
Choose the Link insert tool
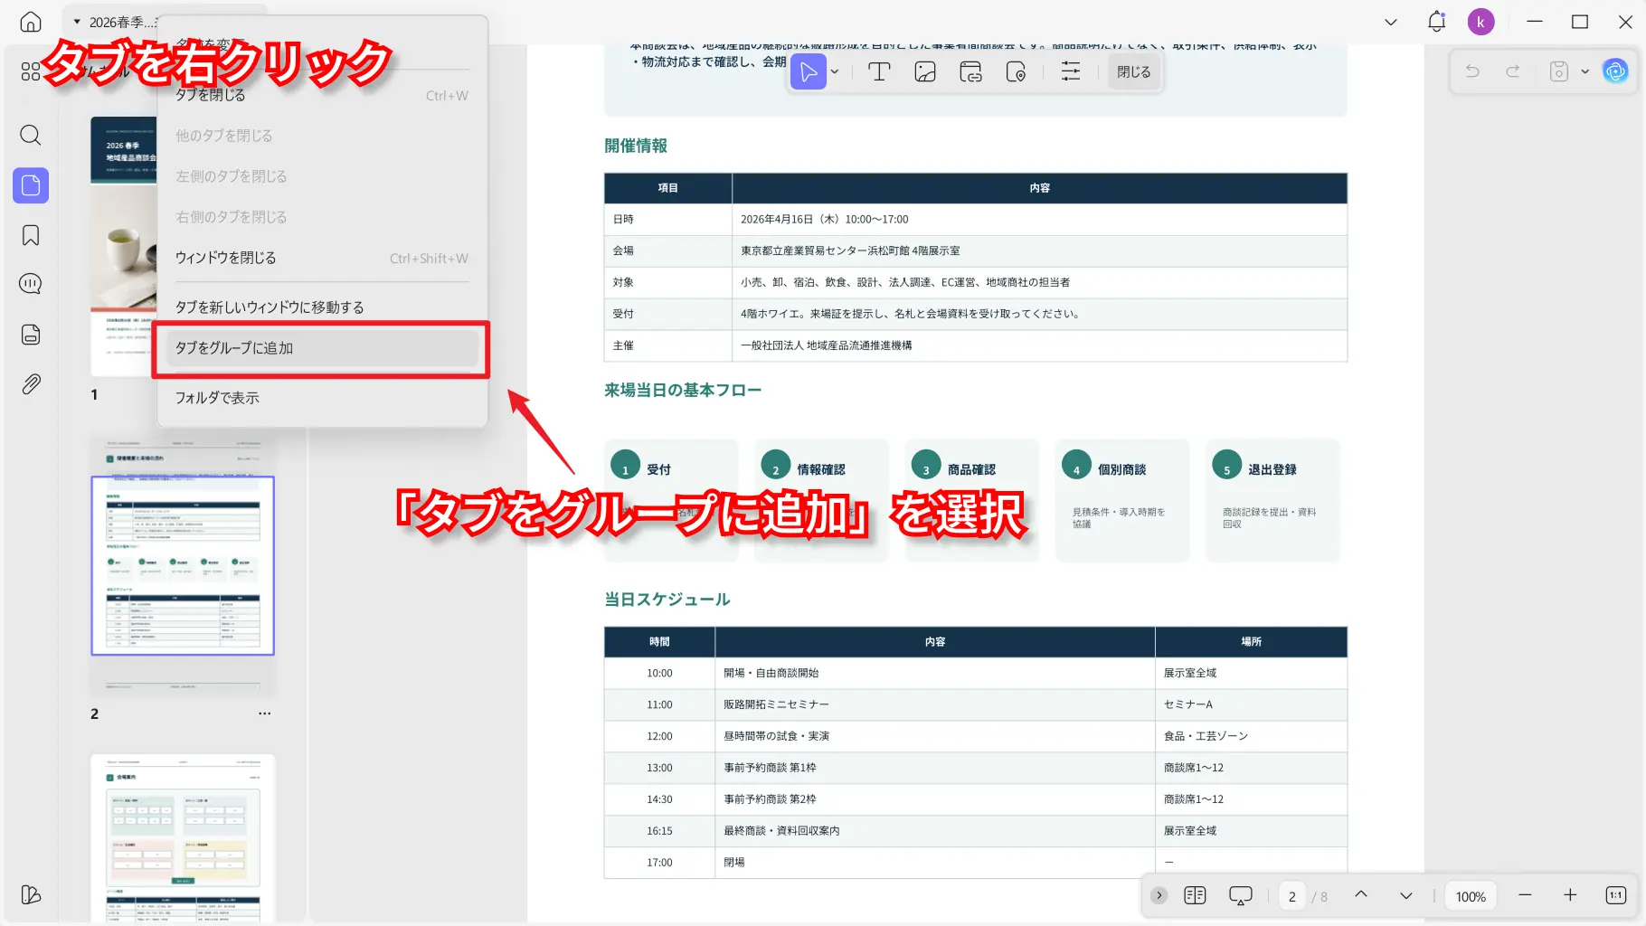pyautogui.click(x=971, y=71)
